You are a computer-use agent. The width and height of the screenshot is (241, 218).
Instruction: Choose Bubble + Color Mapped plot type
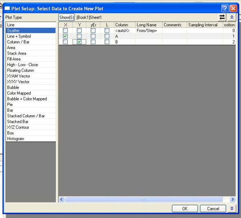coord(31,99)
